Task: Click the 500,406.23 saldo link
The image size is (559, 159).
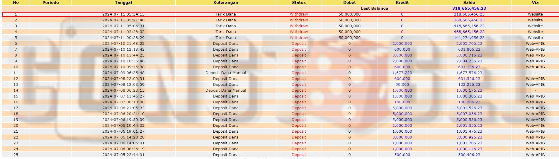Action: tap(469, 155)
